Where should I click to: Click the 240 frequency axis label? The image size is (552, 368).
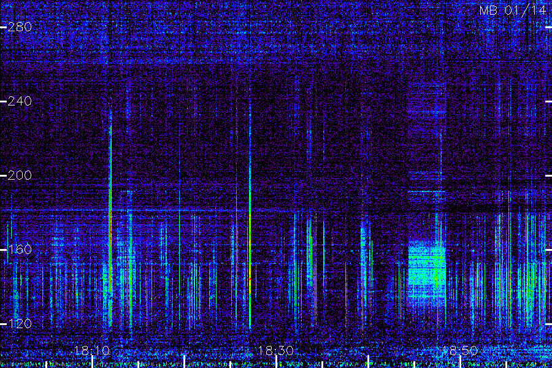coord(20,101)
